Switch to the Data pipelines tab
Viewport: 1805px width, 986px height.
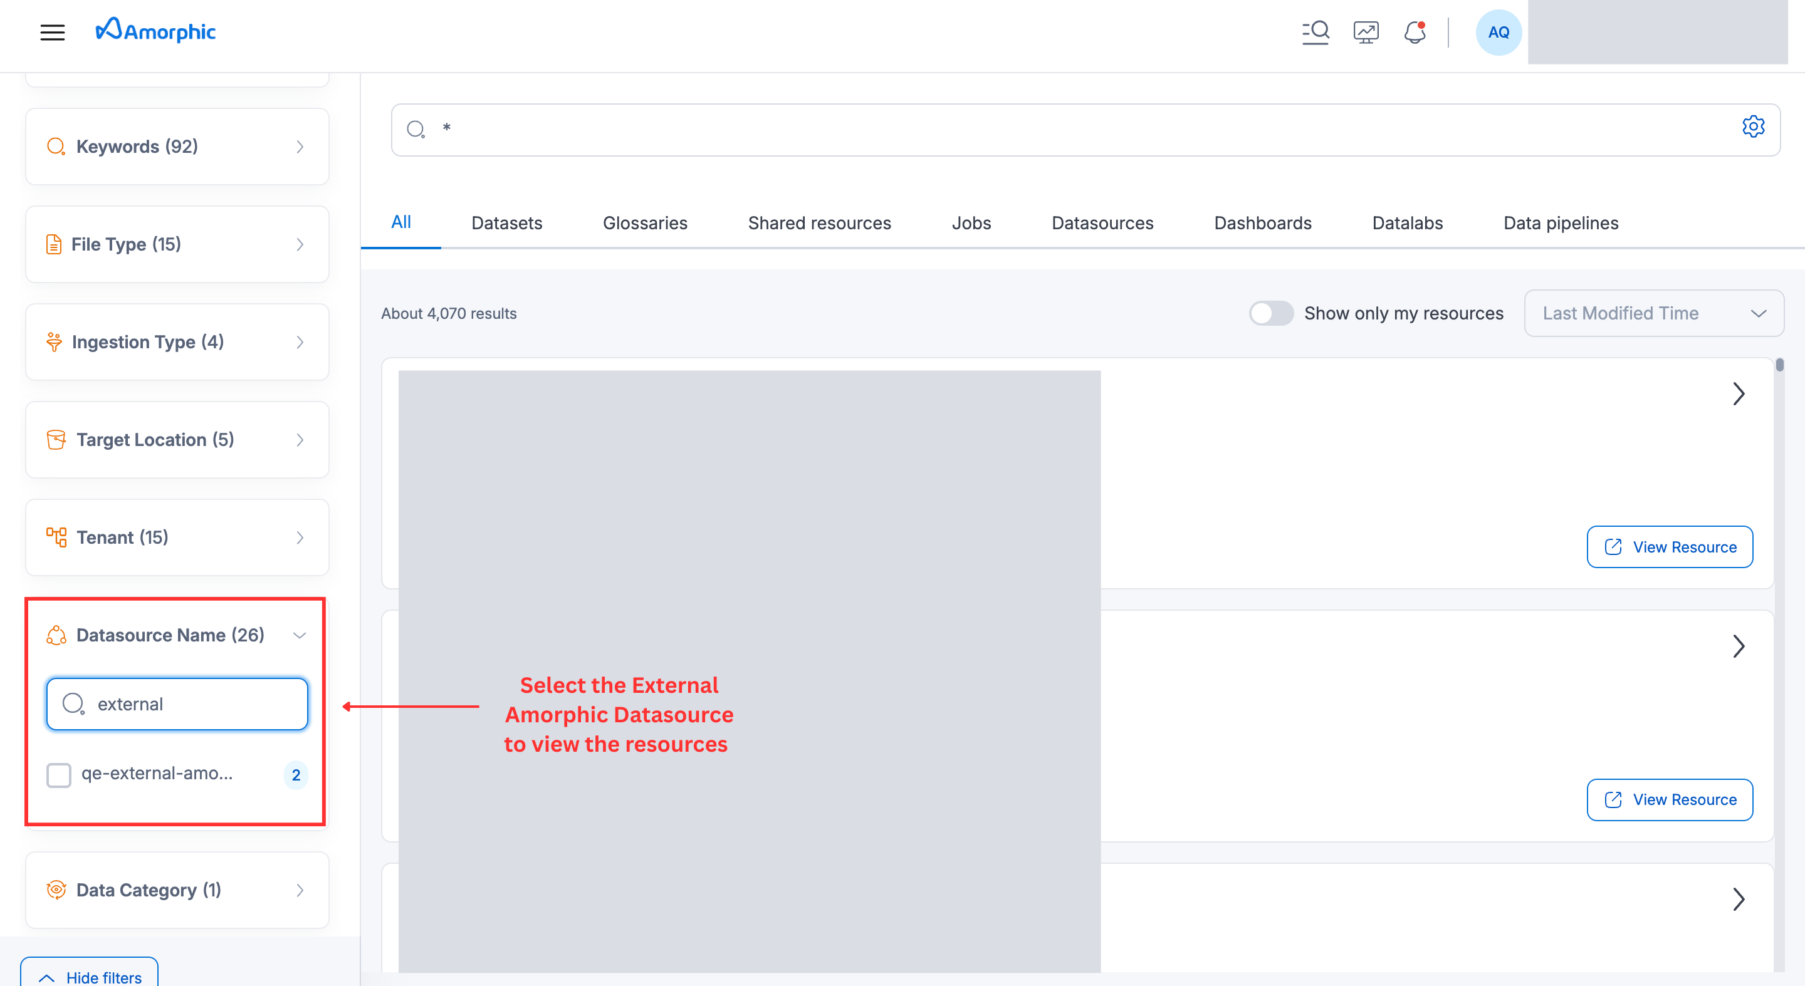point(1561,222)
